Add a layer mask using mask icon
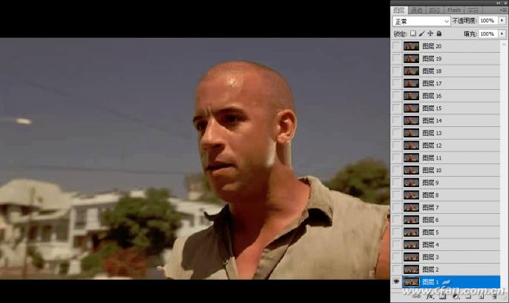The height and width of the screenshot is (303, 509). [442, 296]
